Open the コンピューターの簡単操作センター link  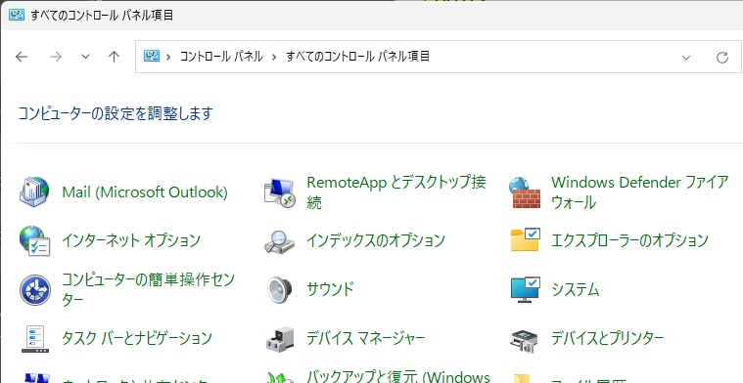[x=149, y=289]
